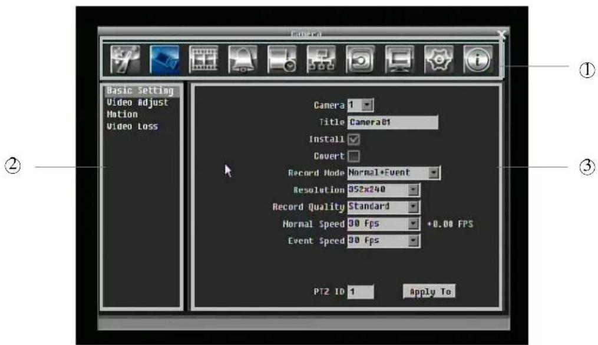Open the Normal Speed dropdown

coord(384,224)
